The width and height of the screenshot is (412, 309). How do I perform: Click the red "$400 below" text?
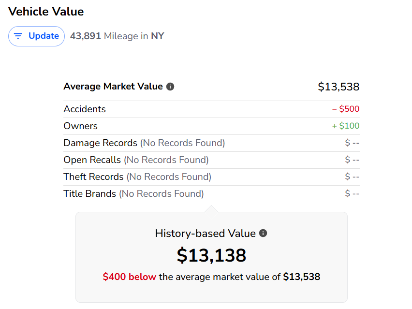pyautogui.click(x=129, y=277)
